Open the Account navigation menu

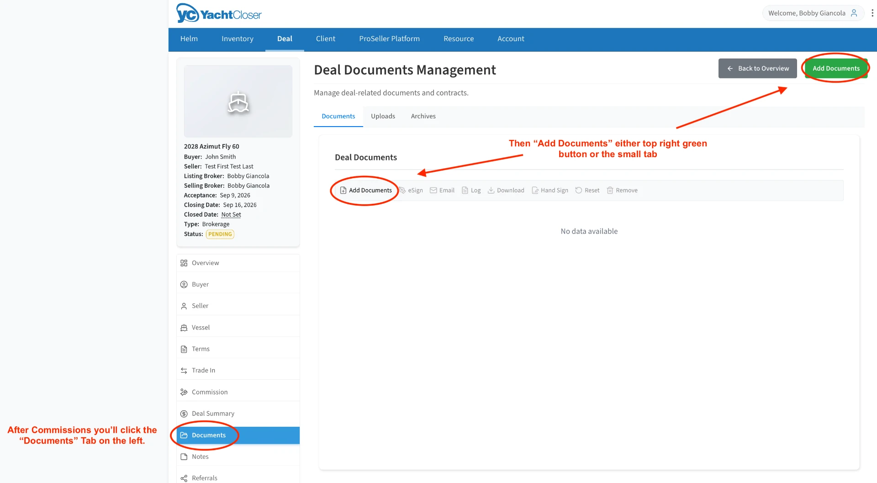tap(511, 39)
